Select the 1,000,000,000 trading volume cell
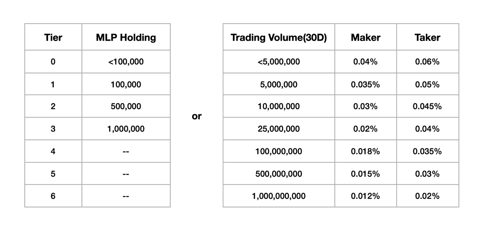The width and height of the screenshot is (484, 231). pos(279,196)
